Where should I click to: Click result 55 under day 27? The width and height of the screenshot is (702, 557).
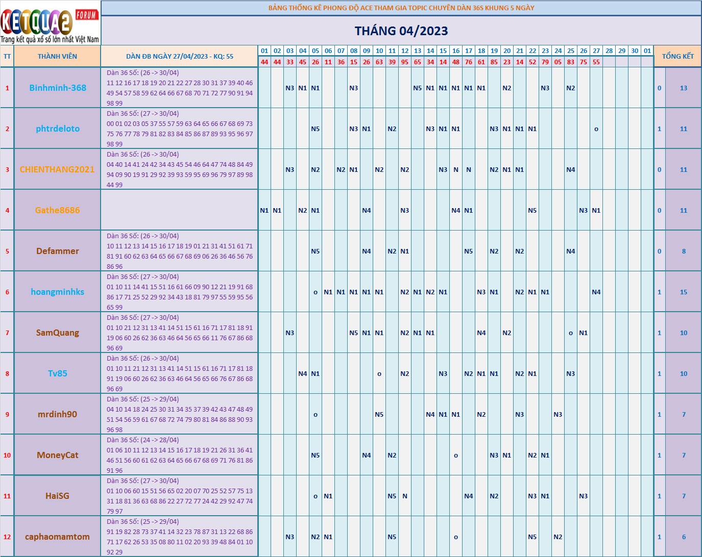click(596, 62)
